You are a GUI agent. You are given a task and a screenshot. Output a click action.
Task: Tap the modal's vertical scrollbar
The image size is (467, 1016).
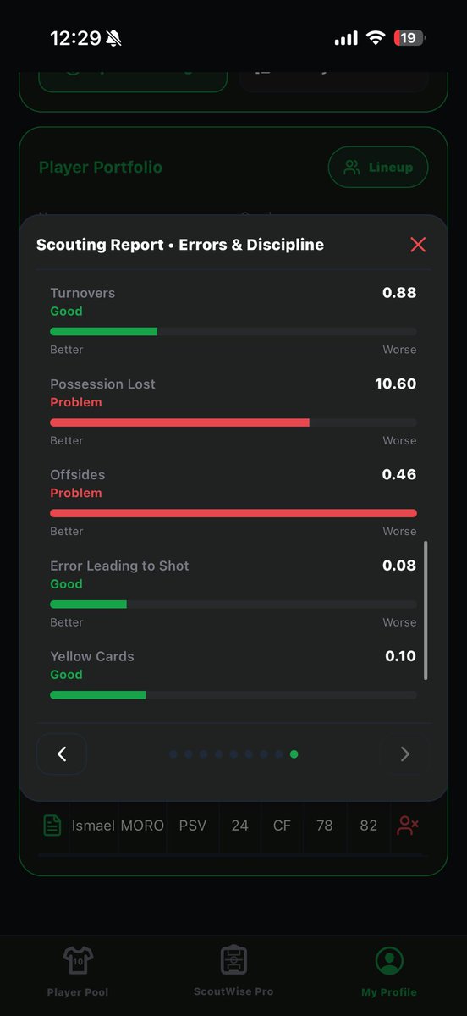(426, 610)
